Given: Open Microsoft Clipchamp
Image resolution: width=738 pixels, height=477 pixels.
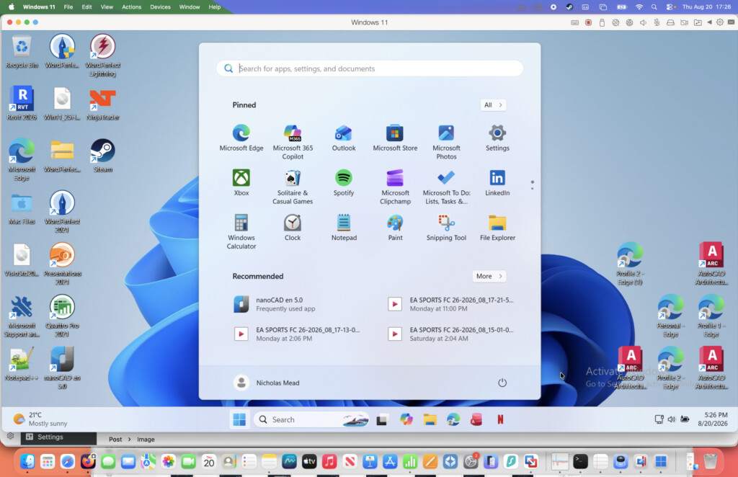Looking at the screenshot, I should click(395, 187).
